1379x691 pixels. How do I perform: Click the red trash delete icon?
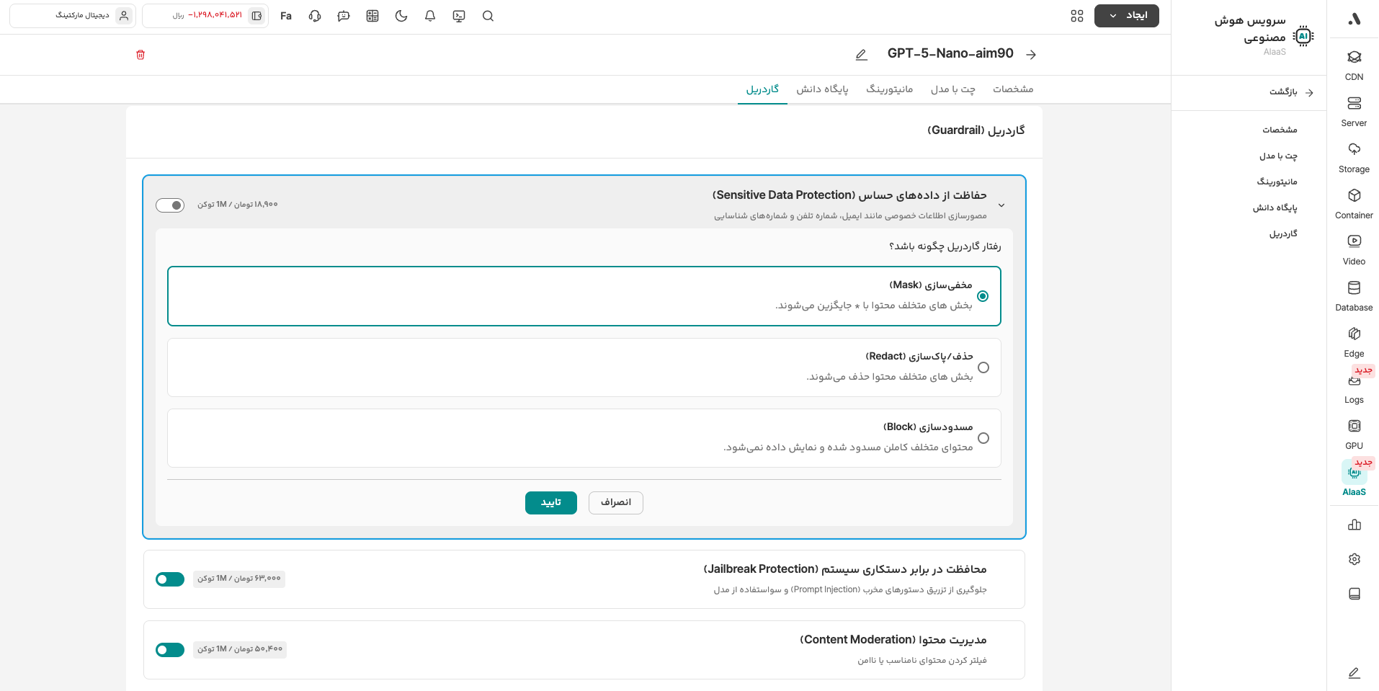pyautogui.click(x=140, y=55)
